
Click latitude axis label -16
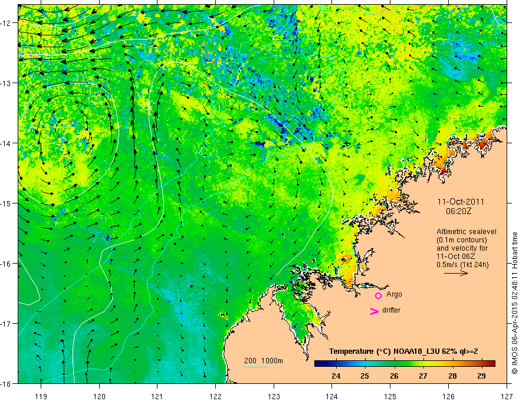pyautogui.click(x=6, y=264)
